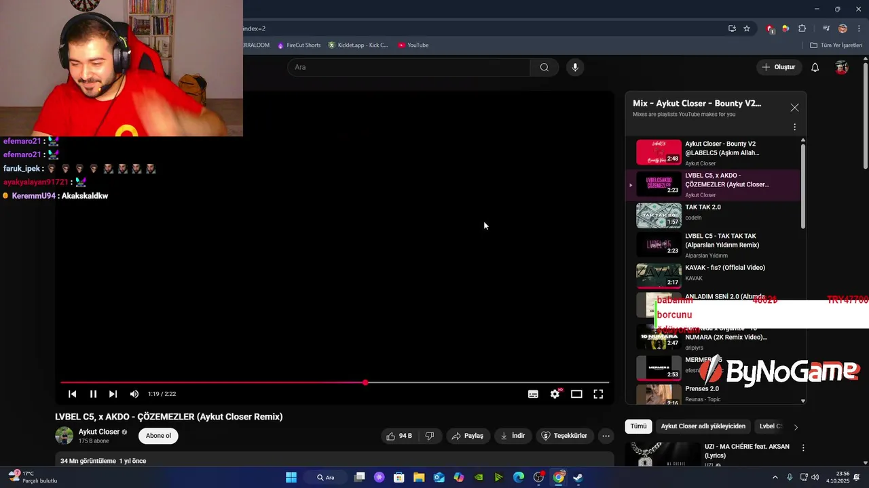Open the Oluştur create button
This screenshot has width=869, height=488.
778,67
